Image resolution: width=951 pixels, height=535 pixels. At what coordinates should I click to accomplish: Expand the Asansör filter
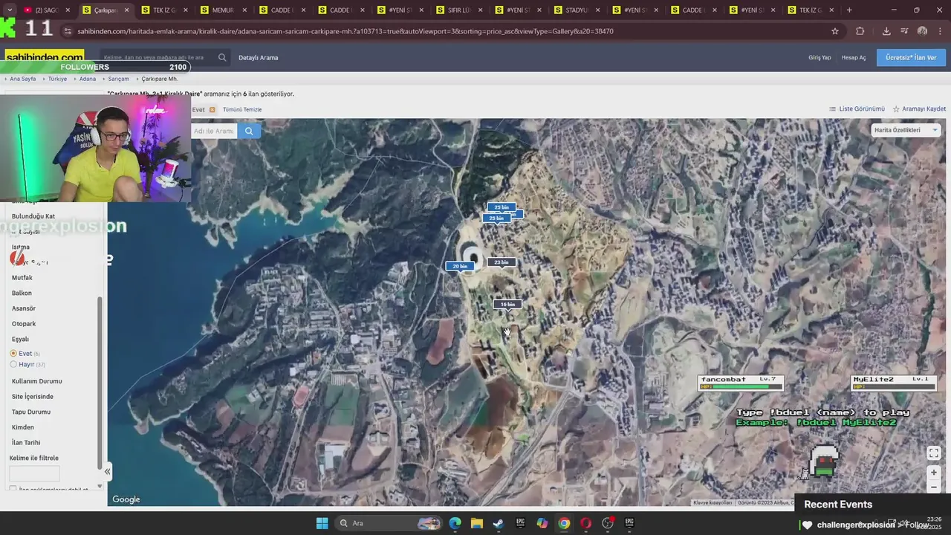tap(24, 308)
